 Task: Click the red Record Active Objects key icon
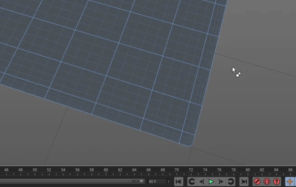(x=257, y=181)
